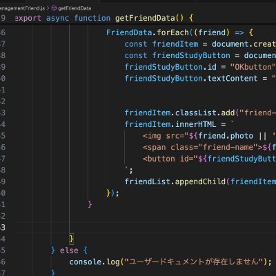Click the 'const friendItem = document.creat' line
Screen dimensions: 276x276
click(200, 44)
